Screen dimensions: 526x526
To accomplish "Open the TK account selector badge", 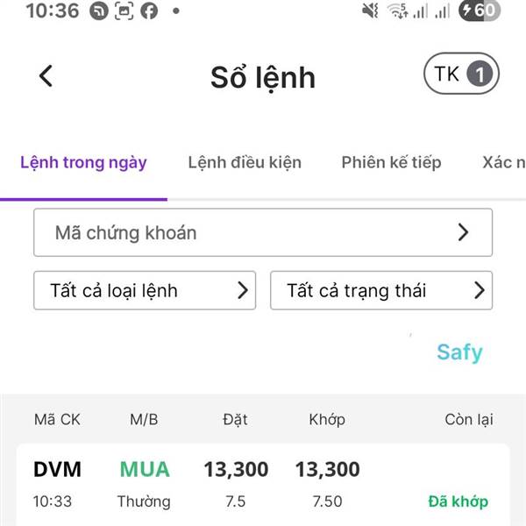I will pos(461,74).
